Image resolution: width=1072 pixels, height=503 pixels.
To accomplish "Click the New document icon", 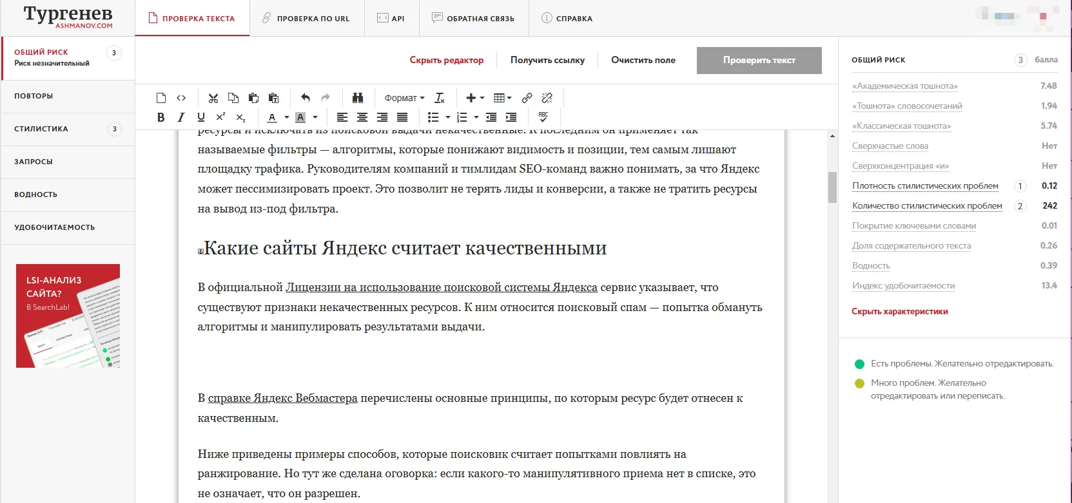I will [161, 98].
